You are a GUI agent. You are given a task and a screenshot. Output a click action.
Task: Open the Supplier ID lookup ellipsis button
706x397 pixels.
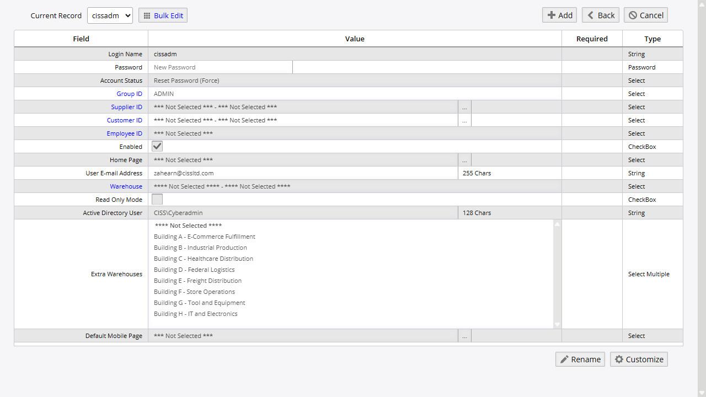point(464,107)
